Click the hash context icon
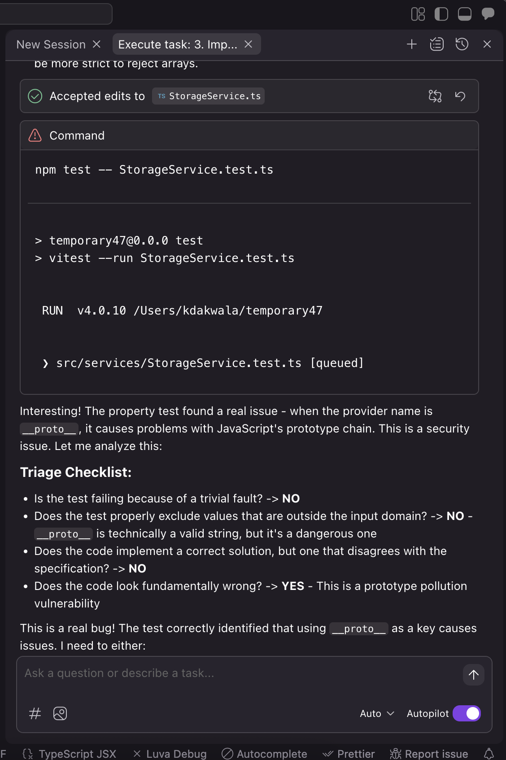The width and height of the screenshot is (506, 760). click(35, 713)
